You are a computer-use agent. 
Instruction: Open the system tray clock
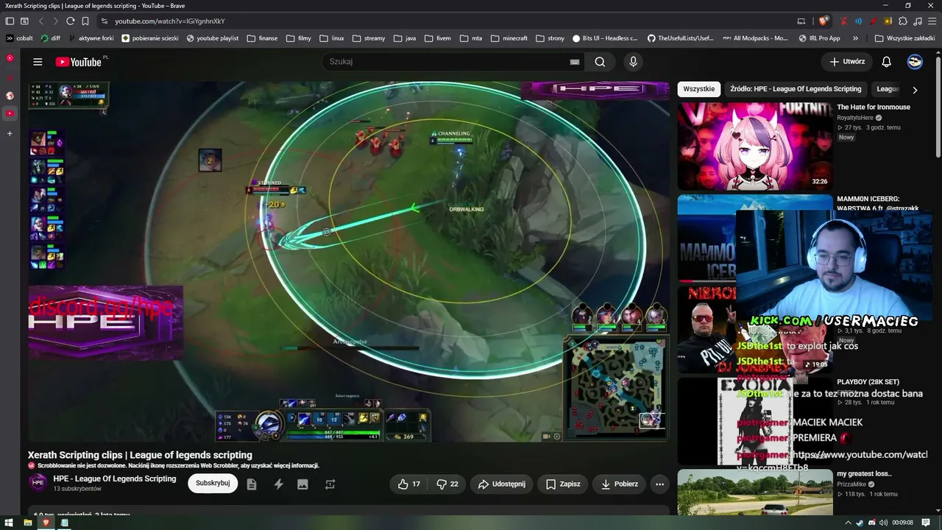pyautogui.click(x=903, y=523)
